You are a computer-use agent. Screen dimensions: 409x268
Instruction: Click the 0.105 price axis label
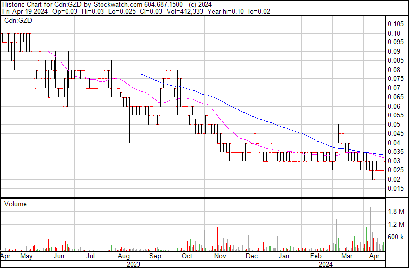(x=395, y=24)
